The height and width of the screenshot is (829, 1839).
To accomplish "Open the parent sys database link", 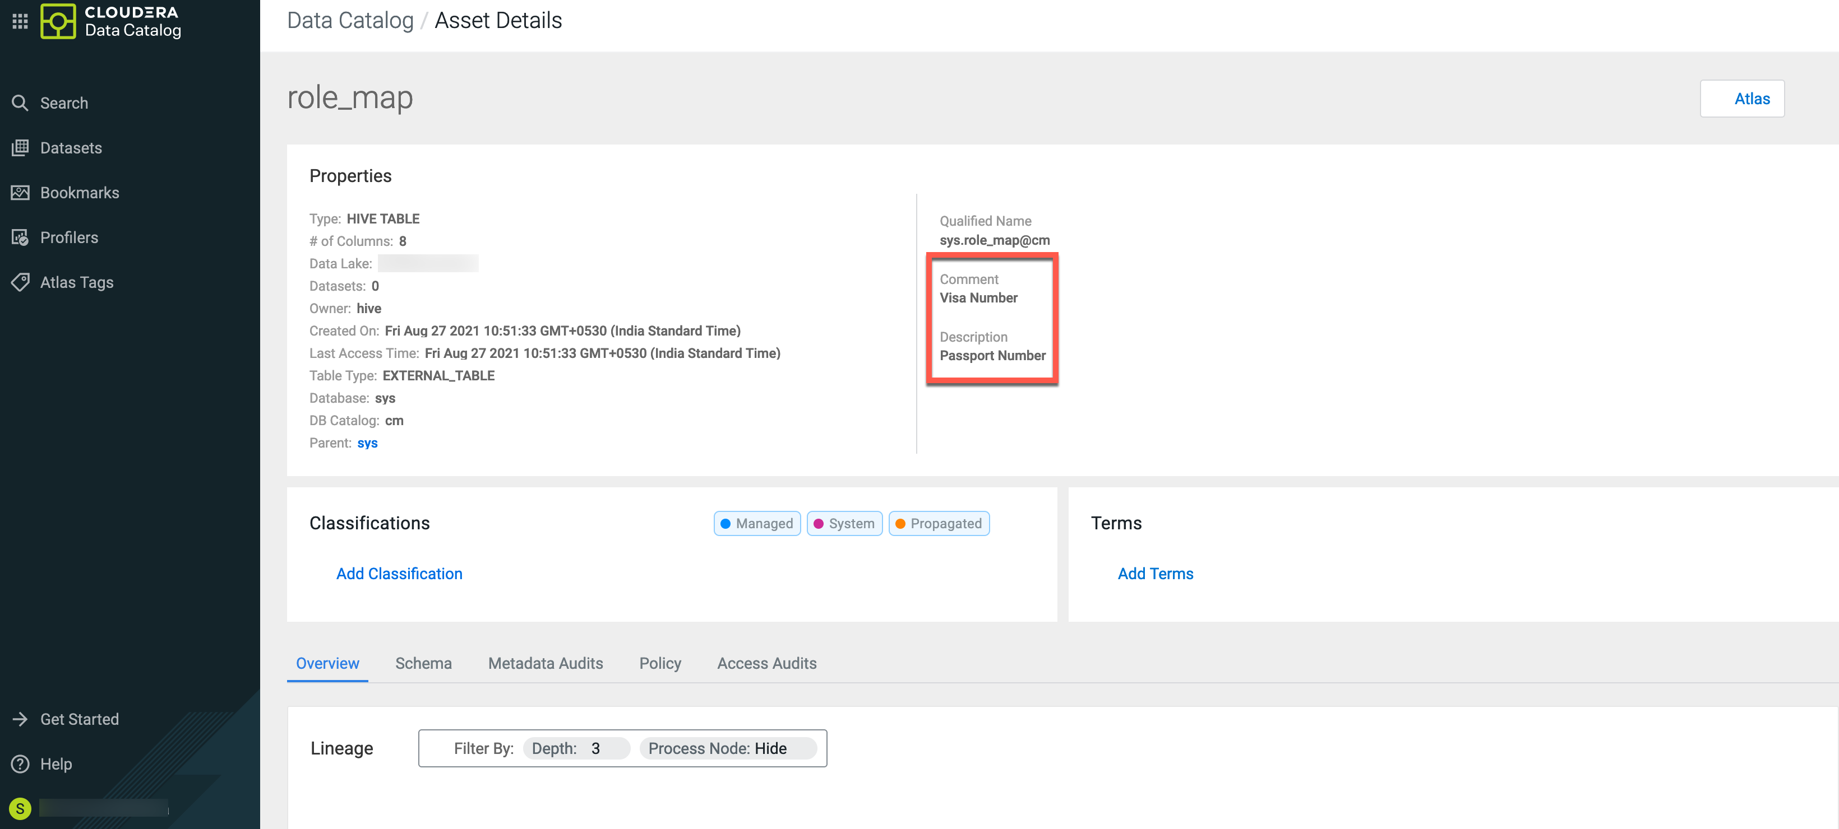I will click(x=367, y=443).
